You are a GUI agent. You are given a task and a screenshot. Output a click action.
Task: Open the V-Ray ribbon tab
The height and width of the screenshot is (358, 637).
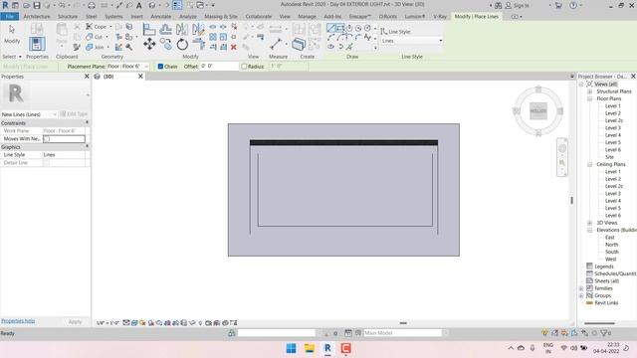coord(440,17)
